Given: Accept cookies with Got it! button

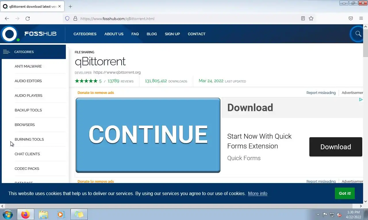Looking at the screenshot, I should pos(345,193).
